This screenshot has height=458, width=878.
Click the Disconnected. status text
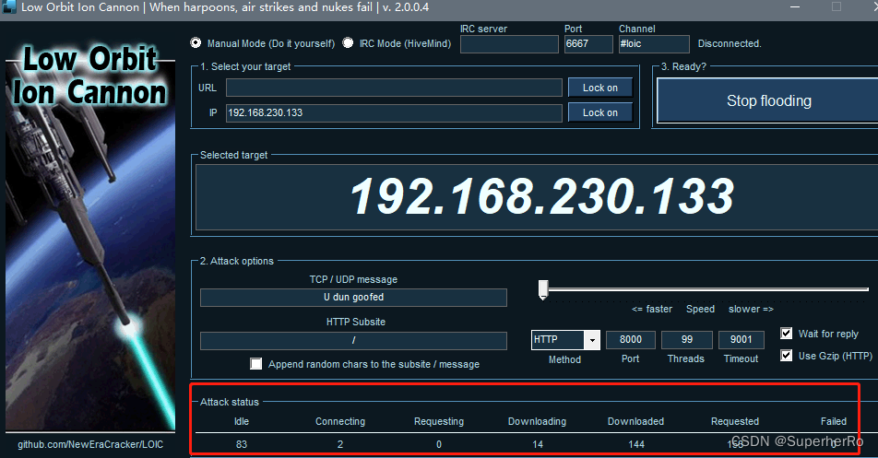730,43
